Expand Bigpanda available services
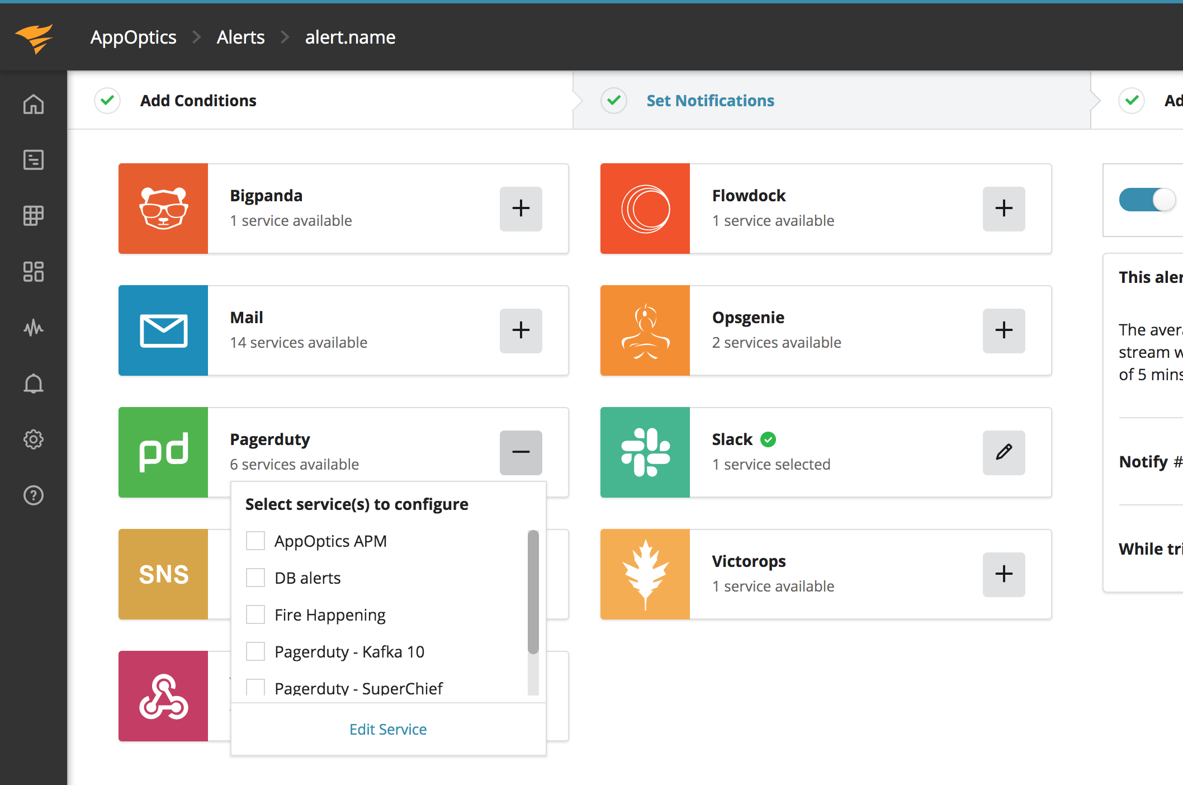This screenshot has height=785, width=1183. click(x=520, y=209)
